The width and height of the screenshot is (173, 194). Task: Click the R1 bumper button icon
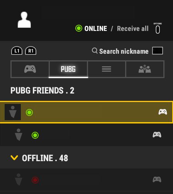31,51
